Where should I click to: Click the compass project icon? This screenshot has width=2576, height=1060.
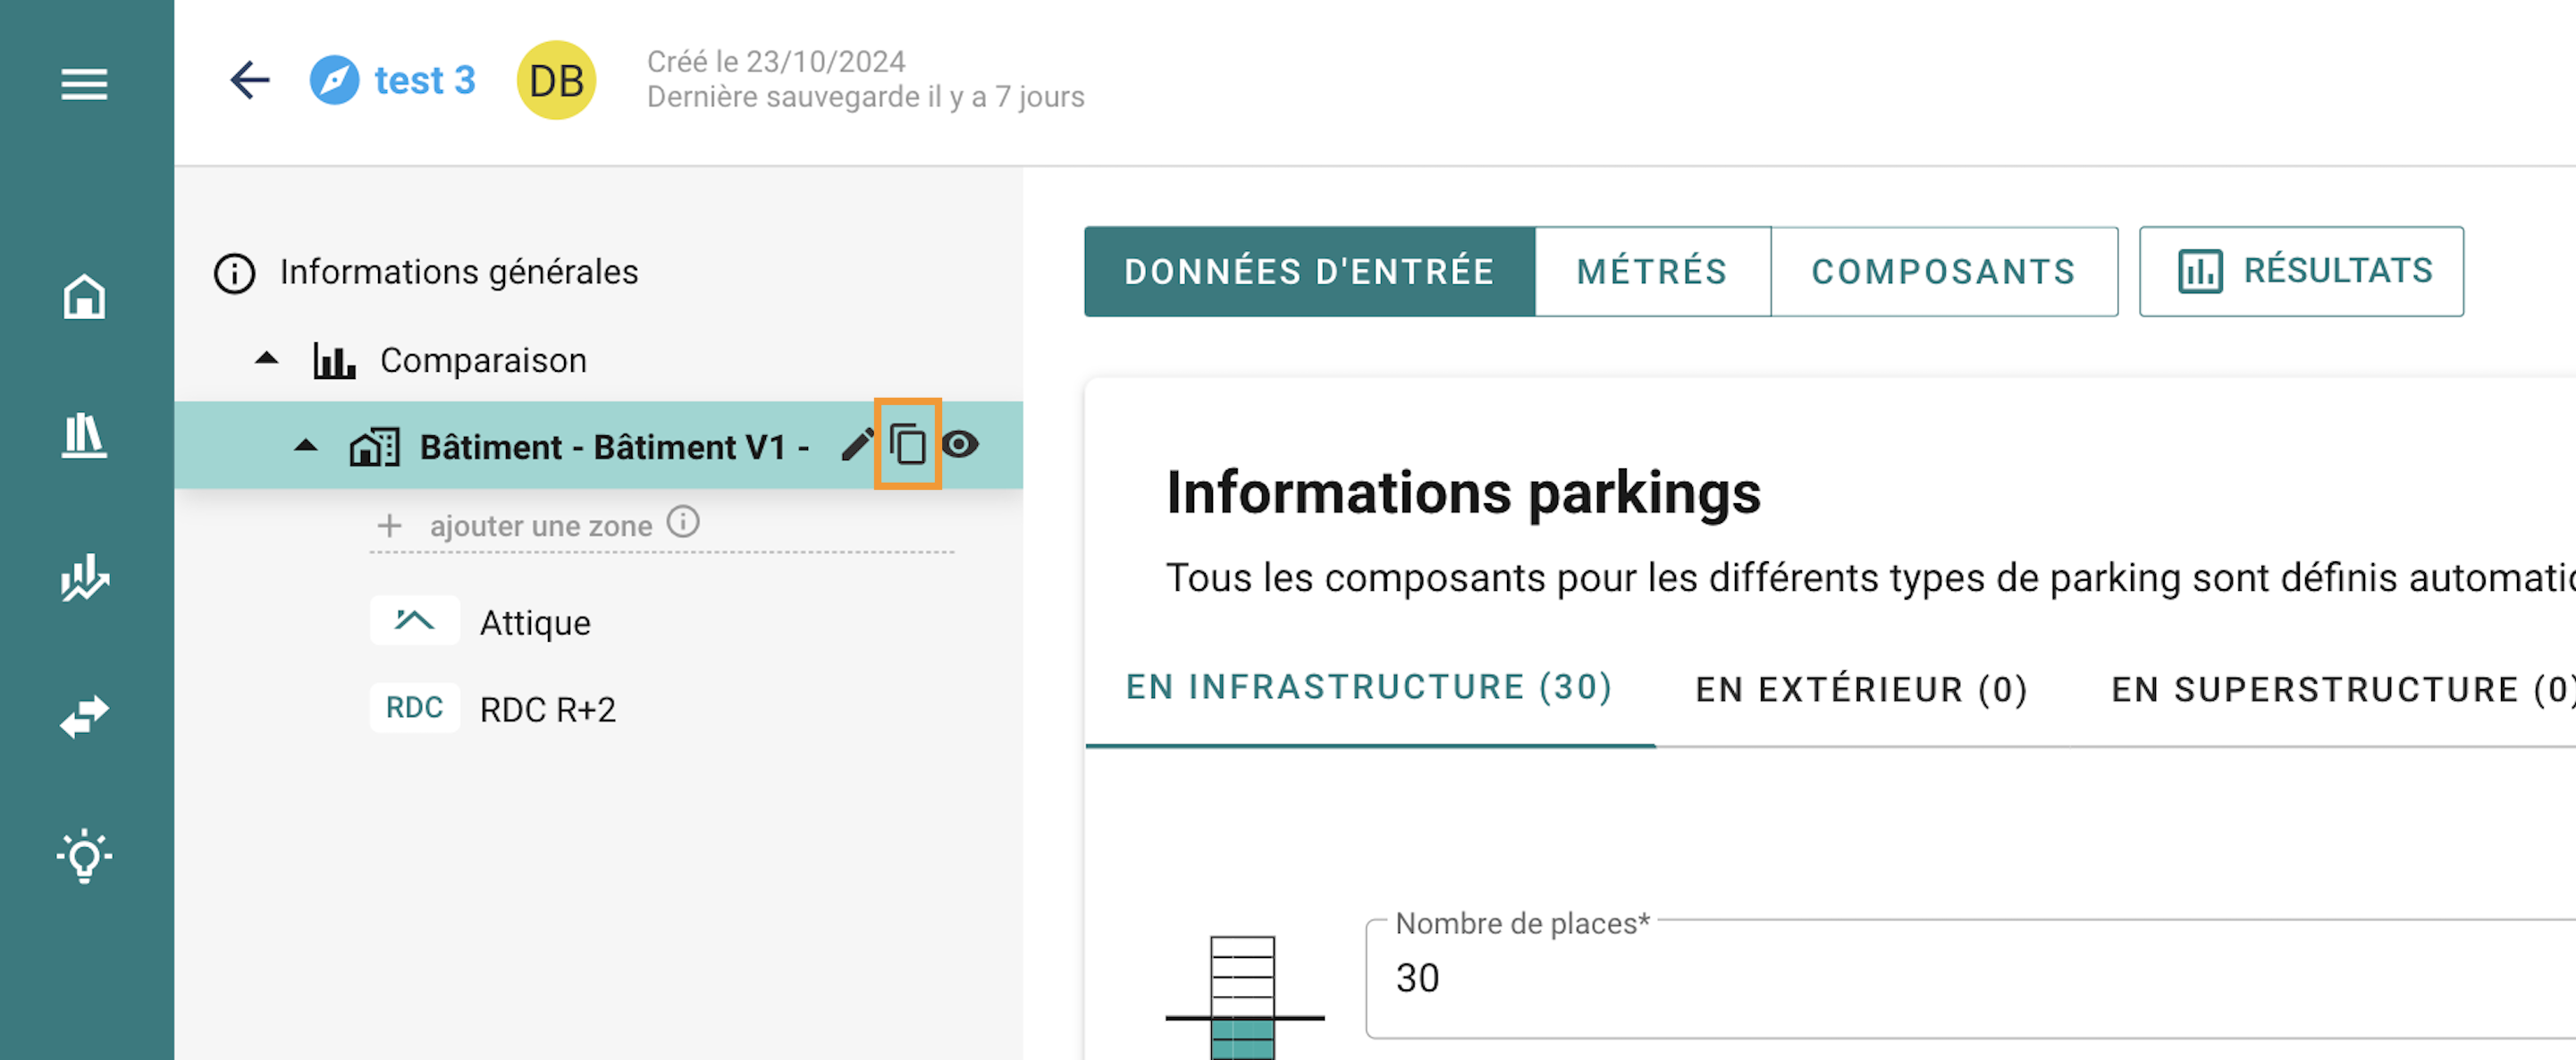[334, 80]
